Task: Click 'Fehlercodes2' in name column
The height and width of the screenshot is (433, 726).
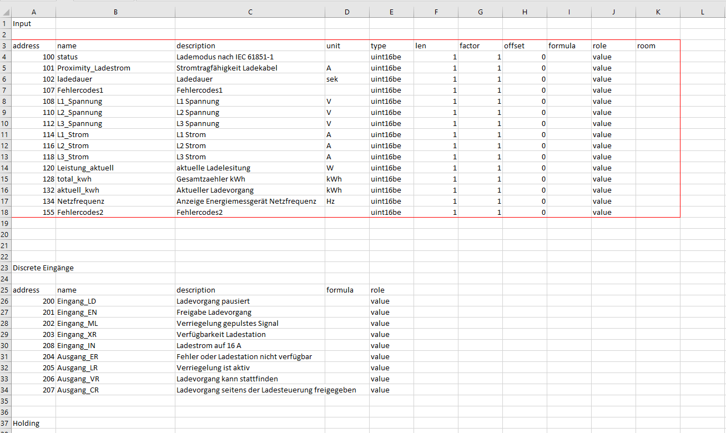Action: click(115, 212)
